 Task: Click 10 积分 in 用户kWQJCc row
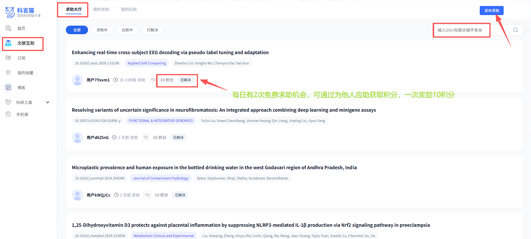(x=161, y=195)
